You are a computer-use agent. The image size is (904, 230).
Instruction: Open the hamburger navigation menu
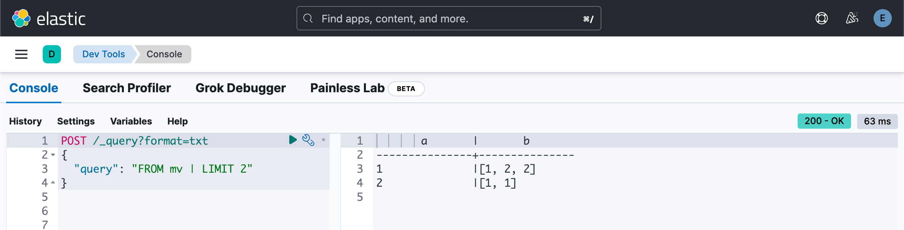(21, 54)
